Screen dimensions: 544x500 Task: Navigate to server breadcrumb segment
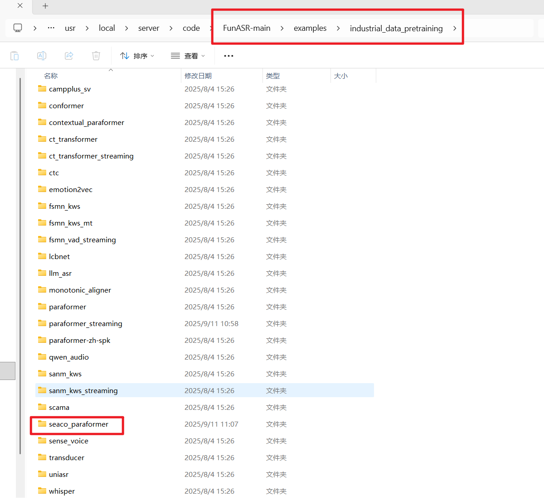(x=149, y=28)
